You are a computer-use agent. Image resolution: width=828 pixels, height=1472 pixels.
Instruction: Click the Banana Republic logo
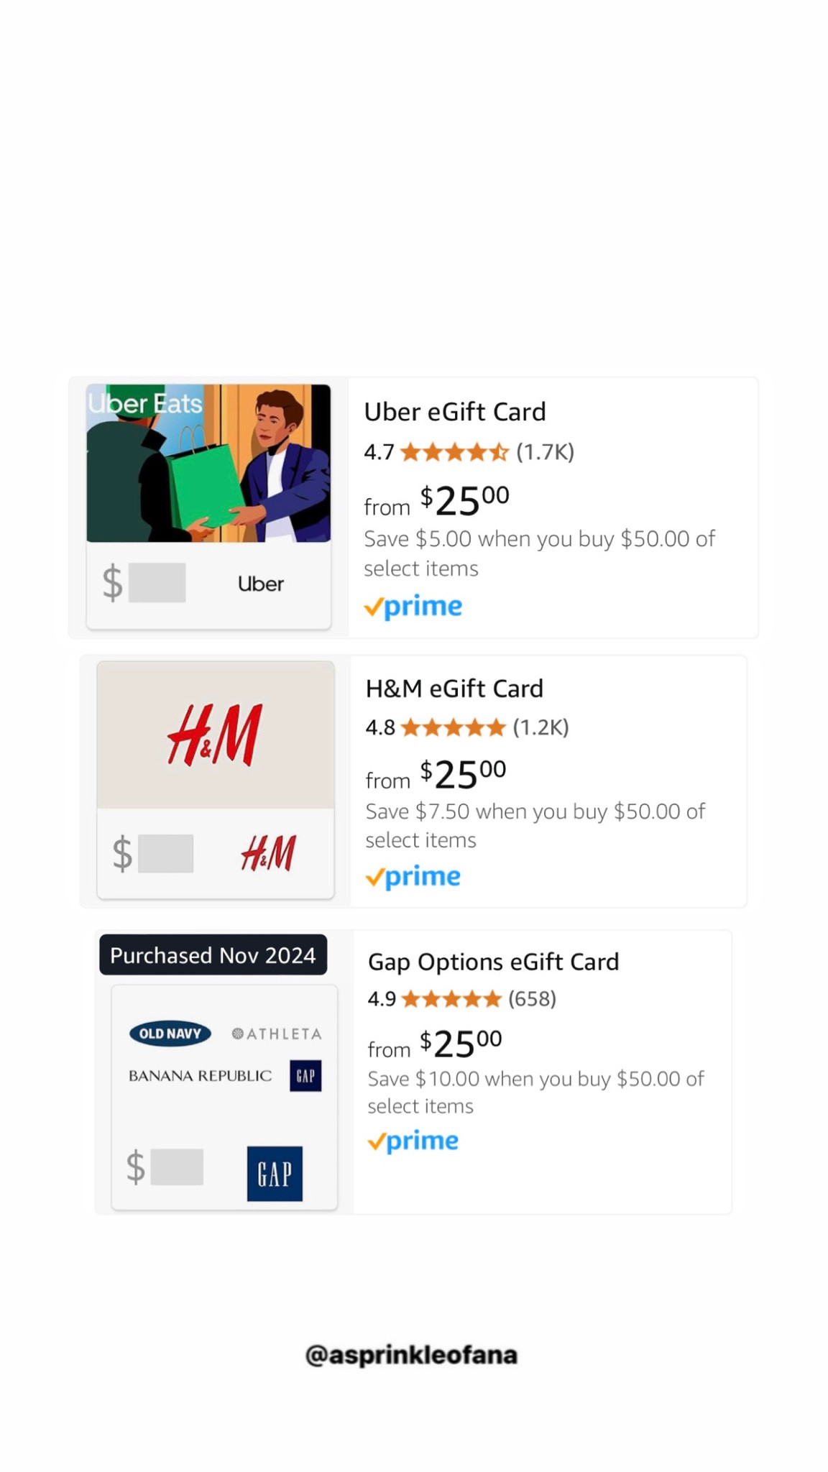pyautogui.click(x=199, y=1076)
